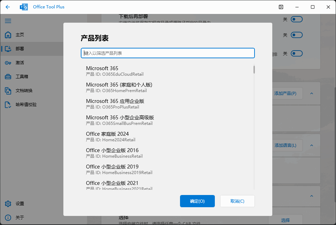Confirm with the 确定(O) button
This screenshot has height=225, width=336.
197,201
